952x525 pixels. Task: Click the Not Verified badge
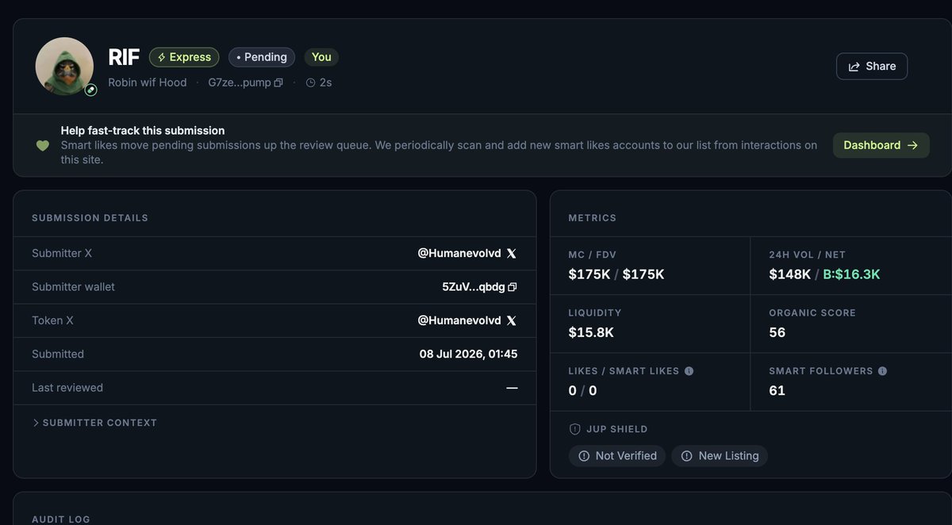[x=617, y=456]
